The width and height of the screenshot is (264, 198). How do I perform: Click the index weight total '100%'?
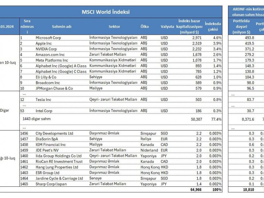217,189
